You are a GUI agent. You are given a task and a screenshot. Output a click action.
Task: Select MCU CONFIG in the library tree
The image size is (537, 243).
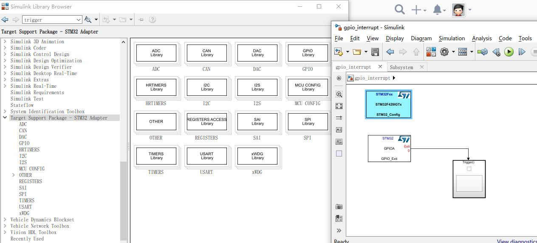pos(32,169)
